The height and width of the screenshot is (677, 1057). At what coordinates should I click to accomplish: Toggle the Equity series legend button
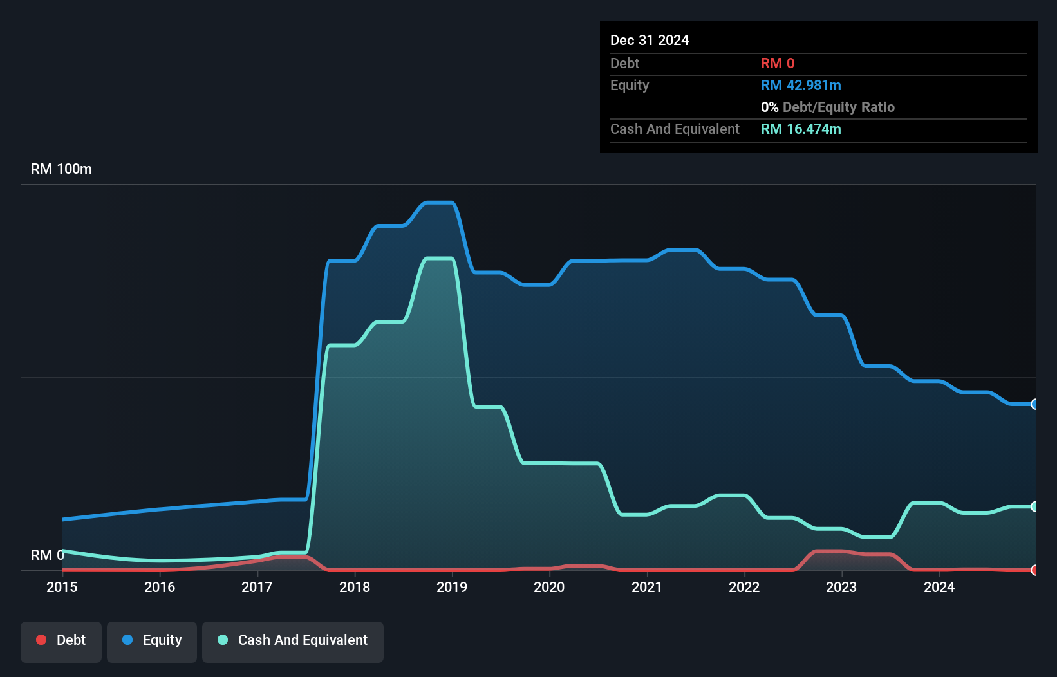coord(152,642)
